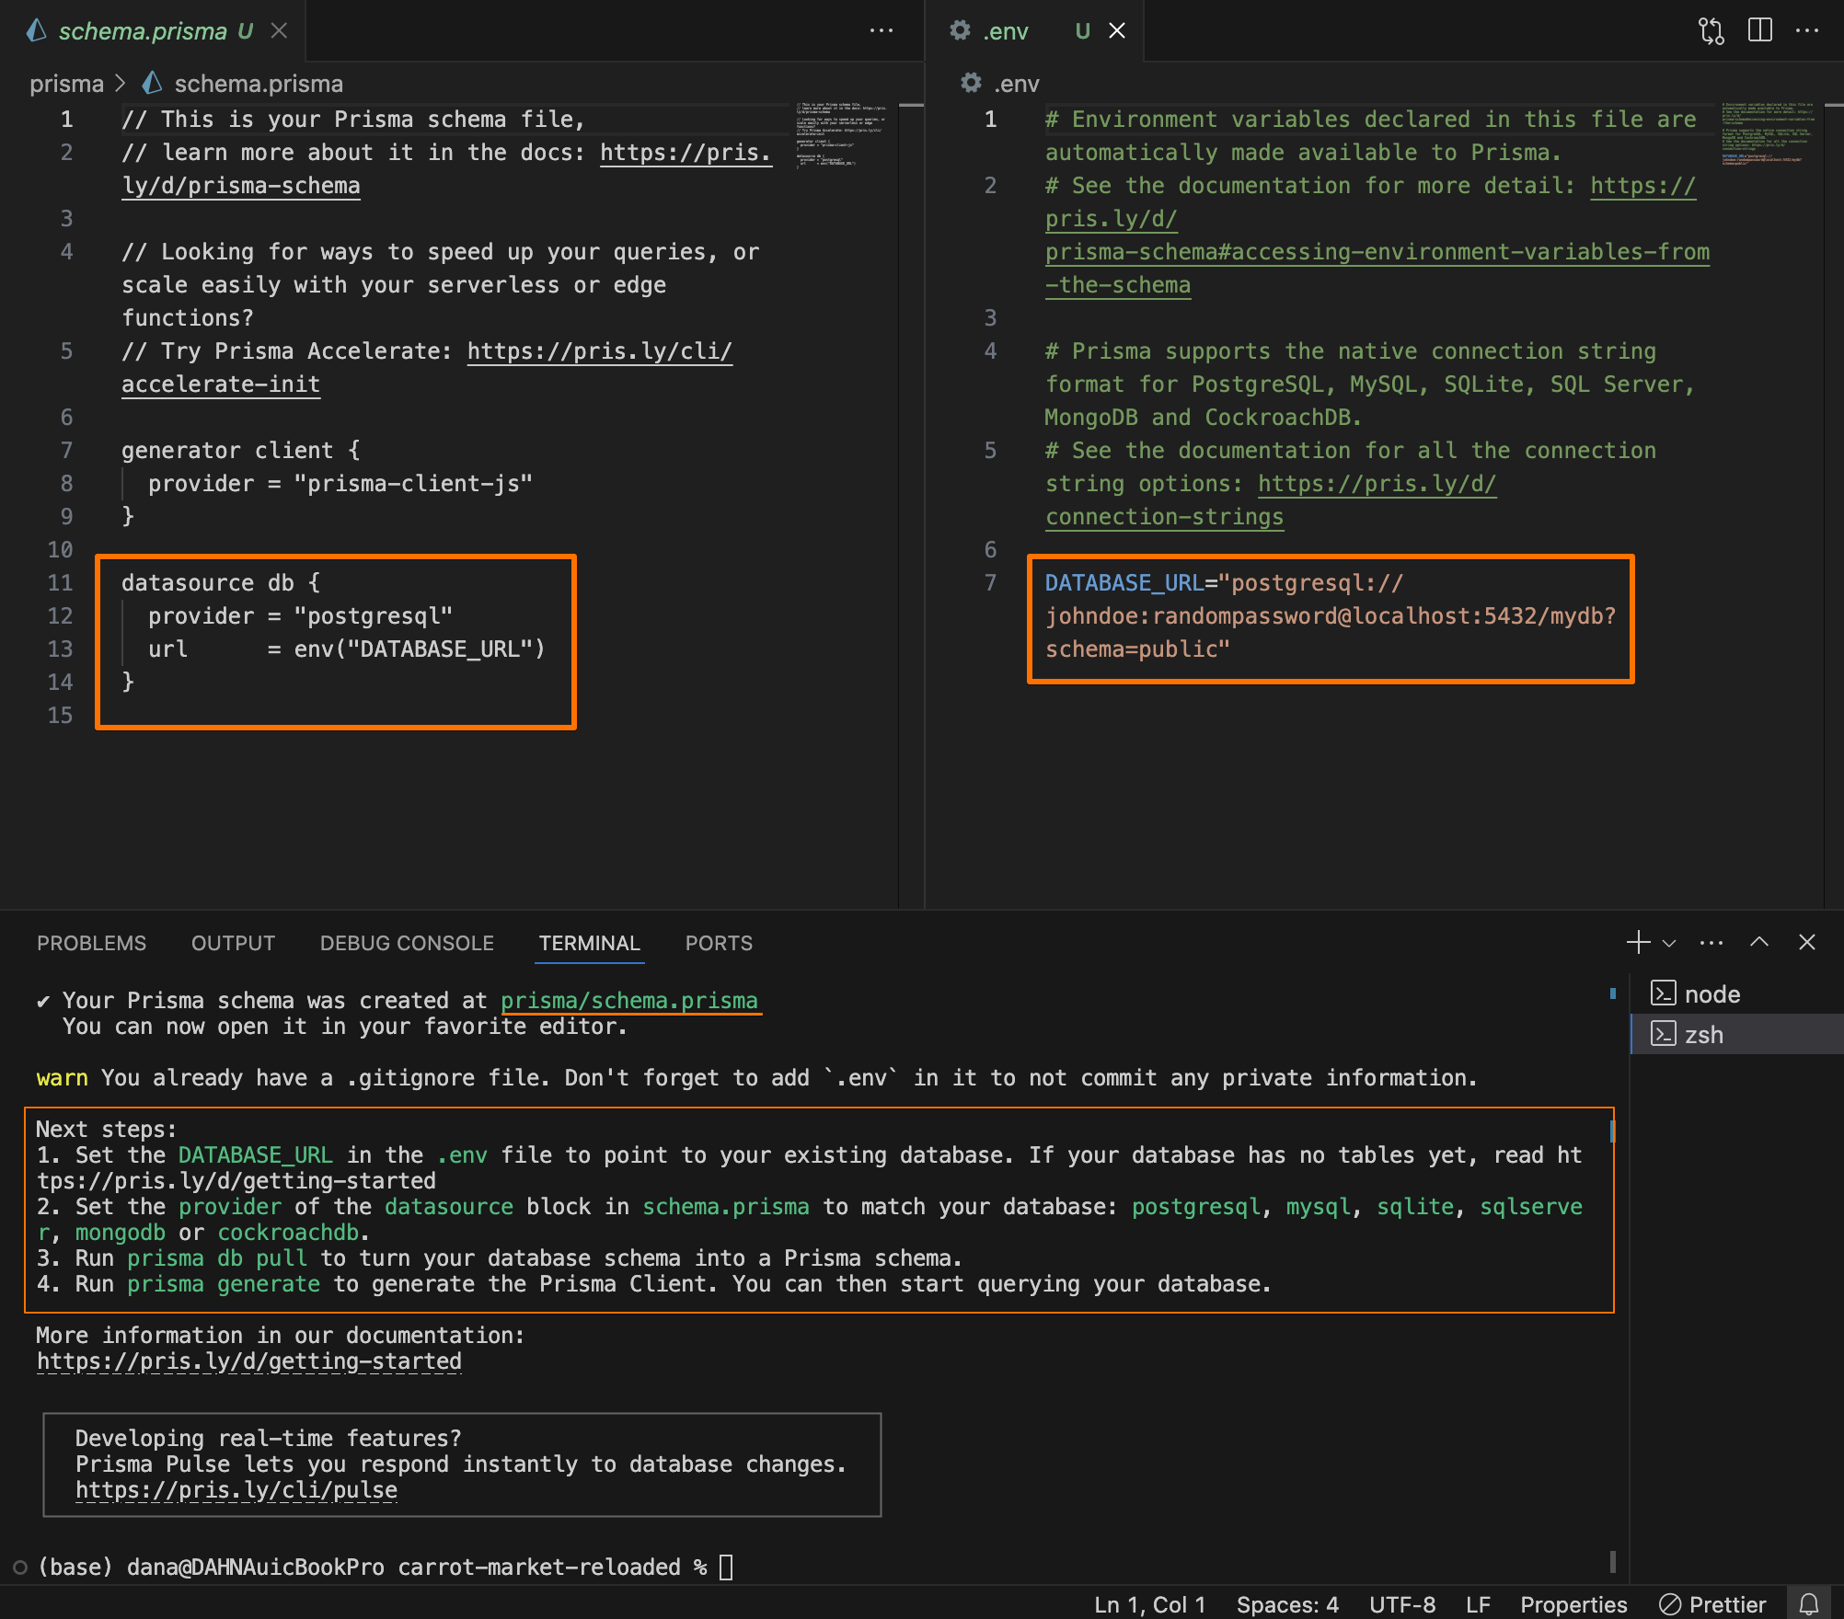Screen dimensions: 1844x1619
Task: Switch to the .env editor tab
Action: click(1005, 31)
